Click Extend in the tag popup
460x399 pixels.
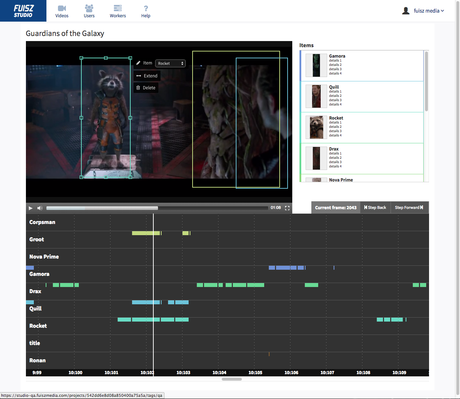pos(147,76)
